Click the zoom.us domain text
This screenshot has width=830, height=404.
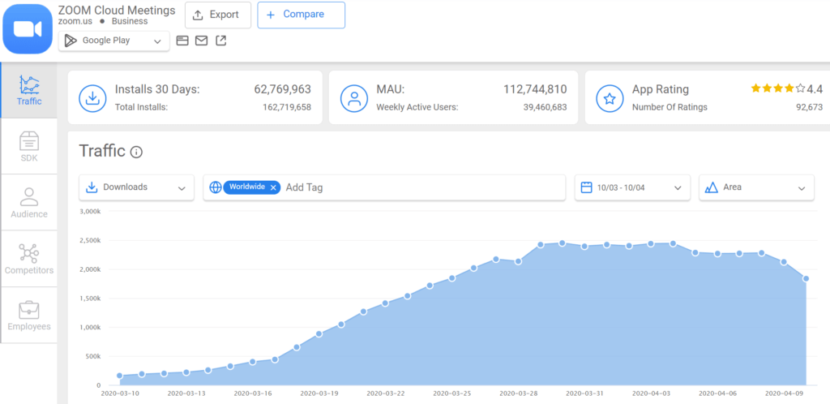[x=75, y=21]
